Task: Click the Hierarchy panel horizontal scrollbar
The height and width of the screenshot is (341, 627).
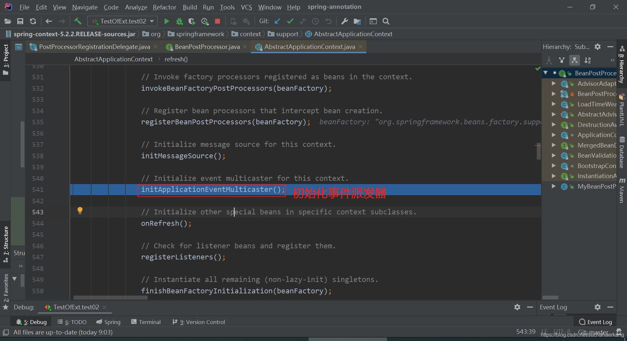Action: 550,298
